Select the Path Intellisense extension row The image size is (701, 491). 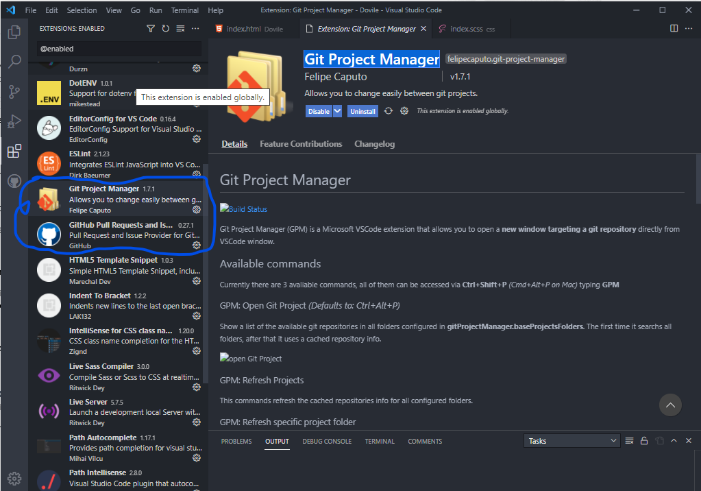(118, 480)
